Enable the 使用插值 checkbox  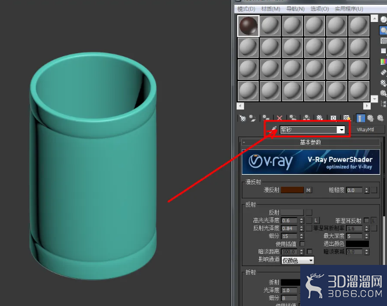pyautogui.click(x=302, y=244)
